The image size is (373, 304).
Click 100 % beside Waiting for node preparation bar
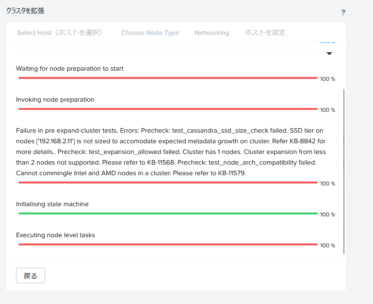(327, 79)
